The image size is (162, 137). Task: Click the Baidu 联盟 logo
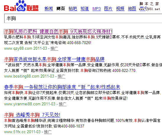click(x=21, y=6)
